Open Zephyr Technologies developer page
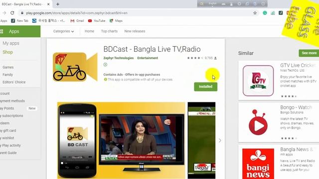 [119, 58]
